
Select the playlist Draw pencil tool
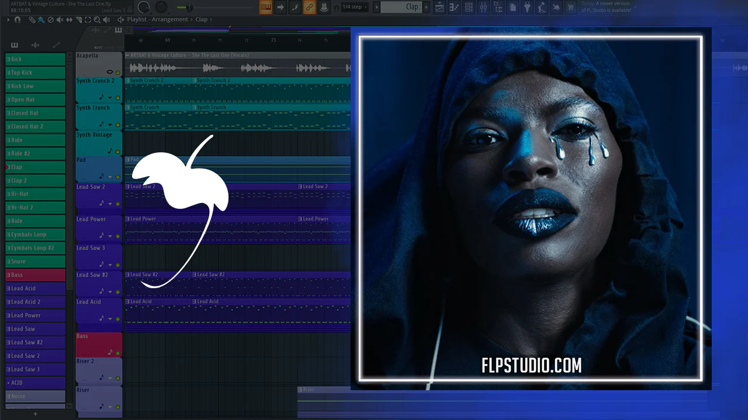[x=32, y=19]
